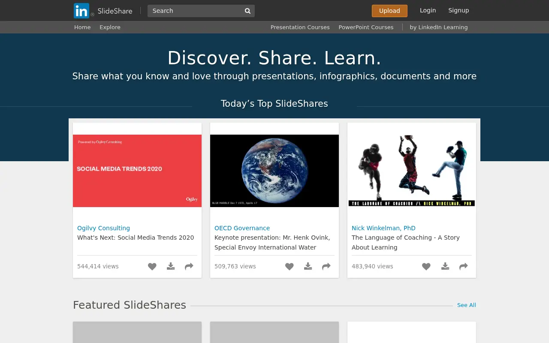Click the search magnifier icon
Image resolution: width=549 pixels, height=343 pixels.
click(247, 11)
